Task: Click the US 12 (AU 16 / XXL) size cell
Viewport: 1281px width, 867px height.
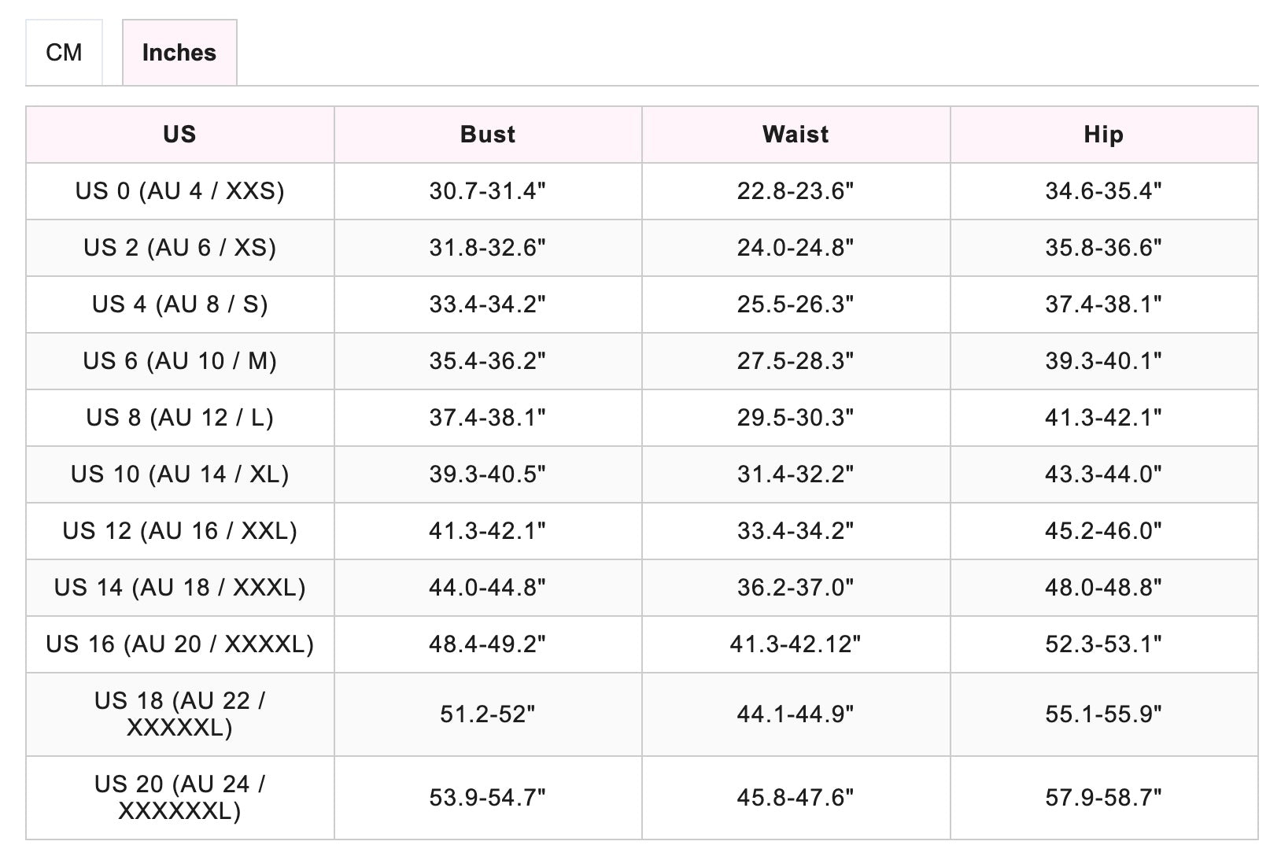Action: tap(179, 531)
